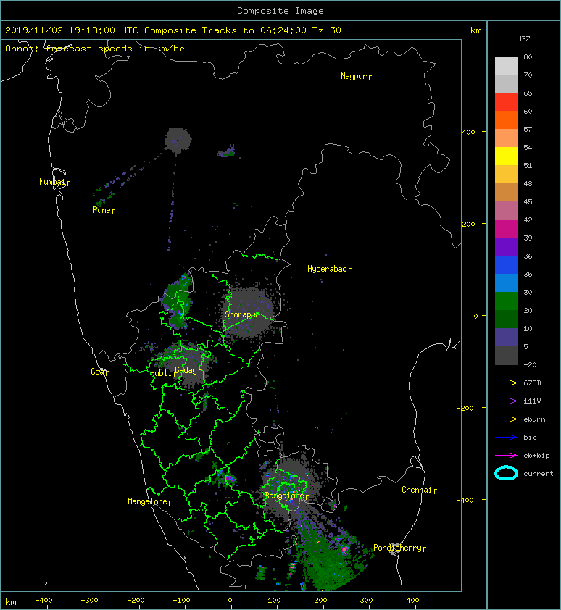Click the 300 tick on horizontal km axis

[366, 601]
